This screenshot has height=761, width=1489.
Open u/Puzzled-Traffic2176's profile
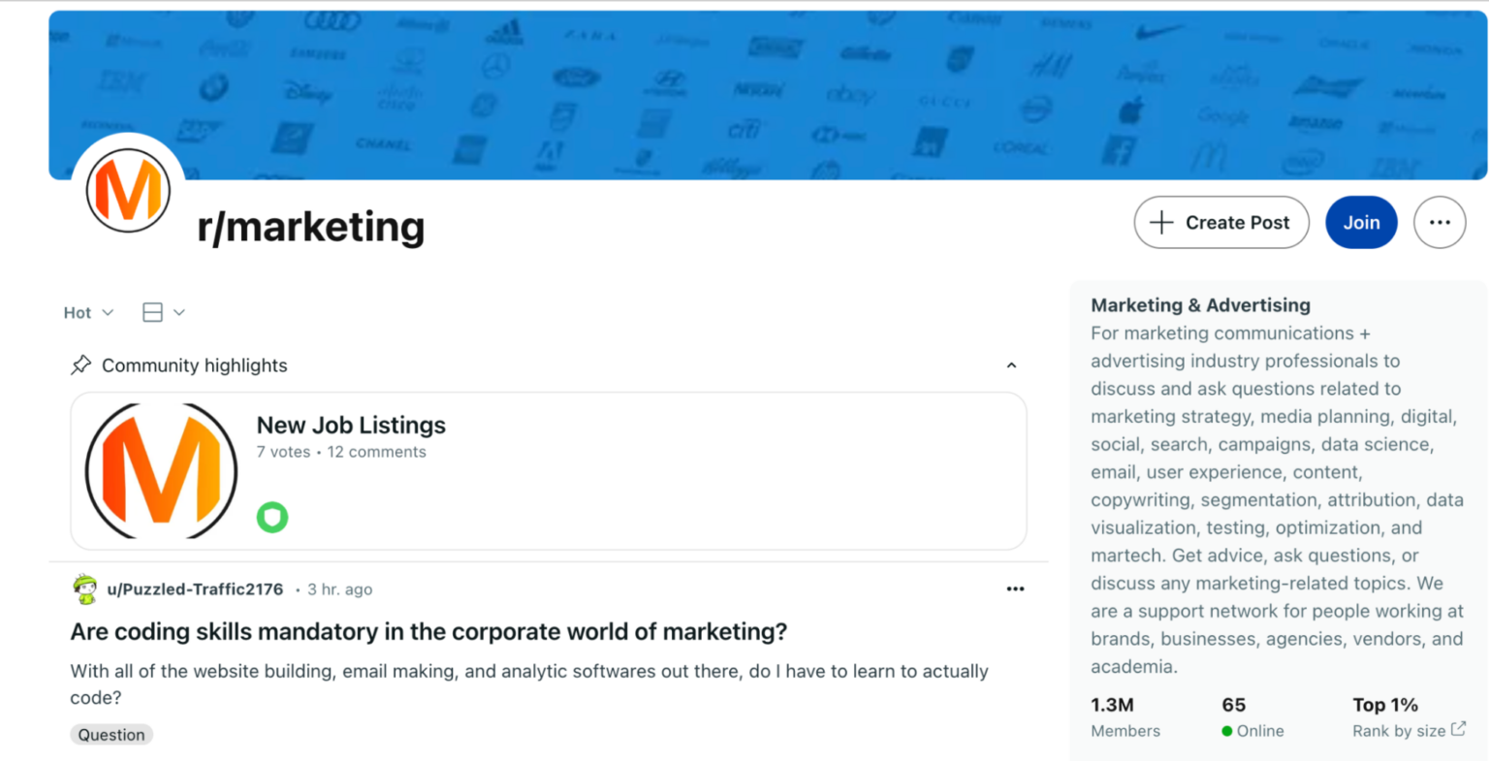[192, 588]
